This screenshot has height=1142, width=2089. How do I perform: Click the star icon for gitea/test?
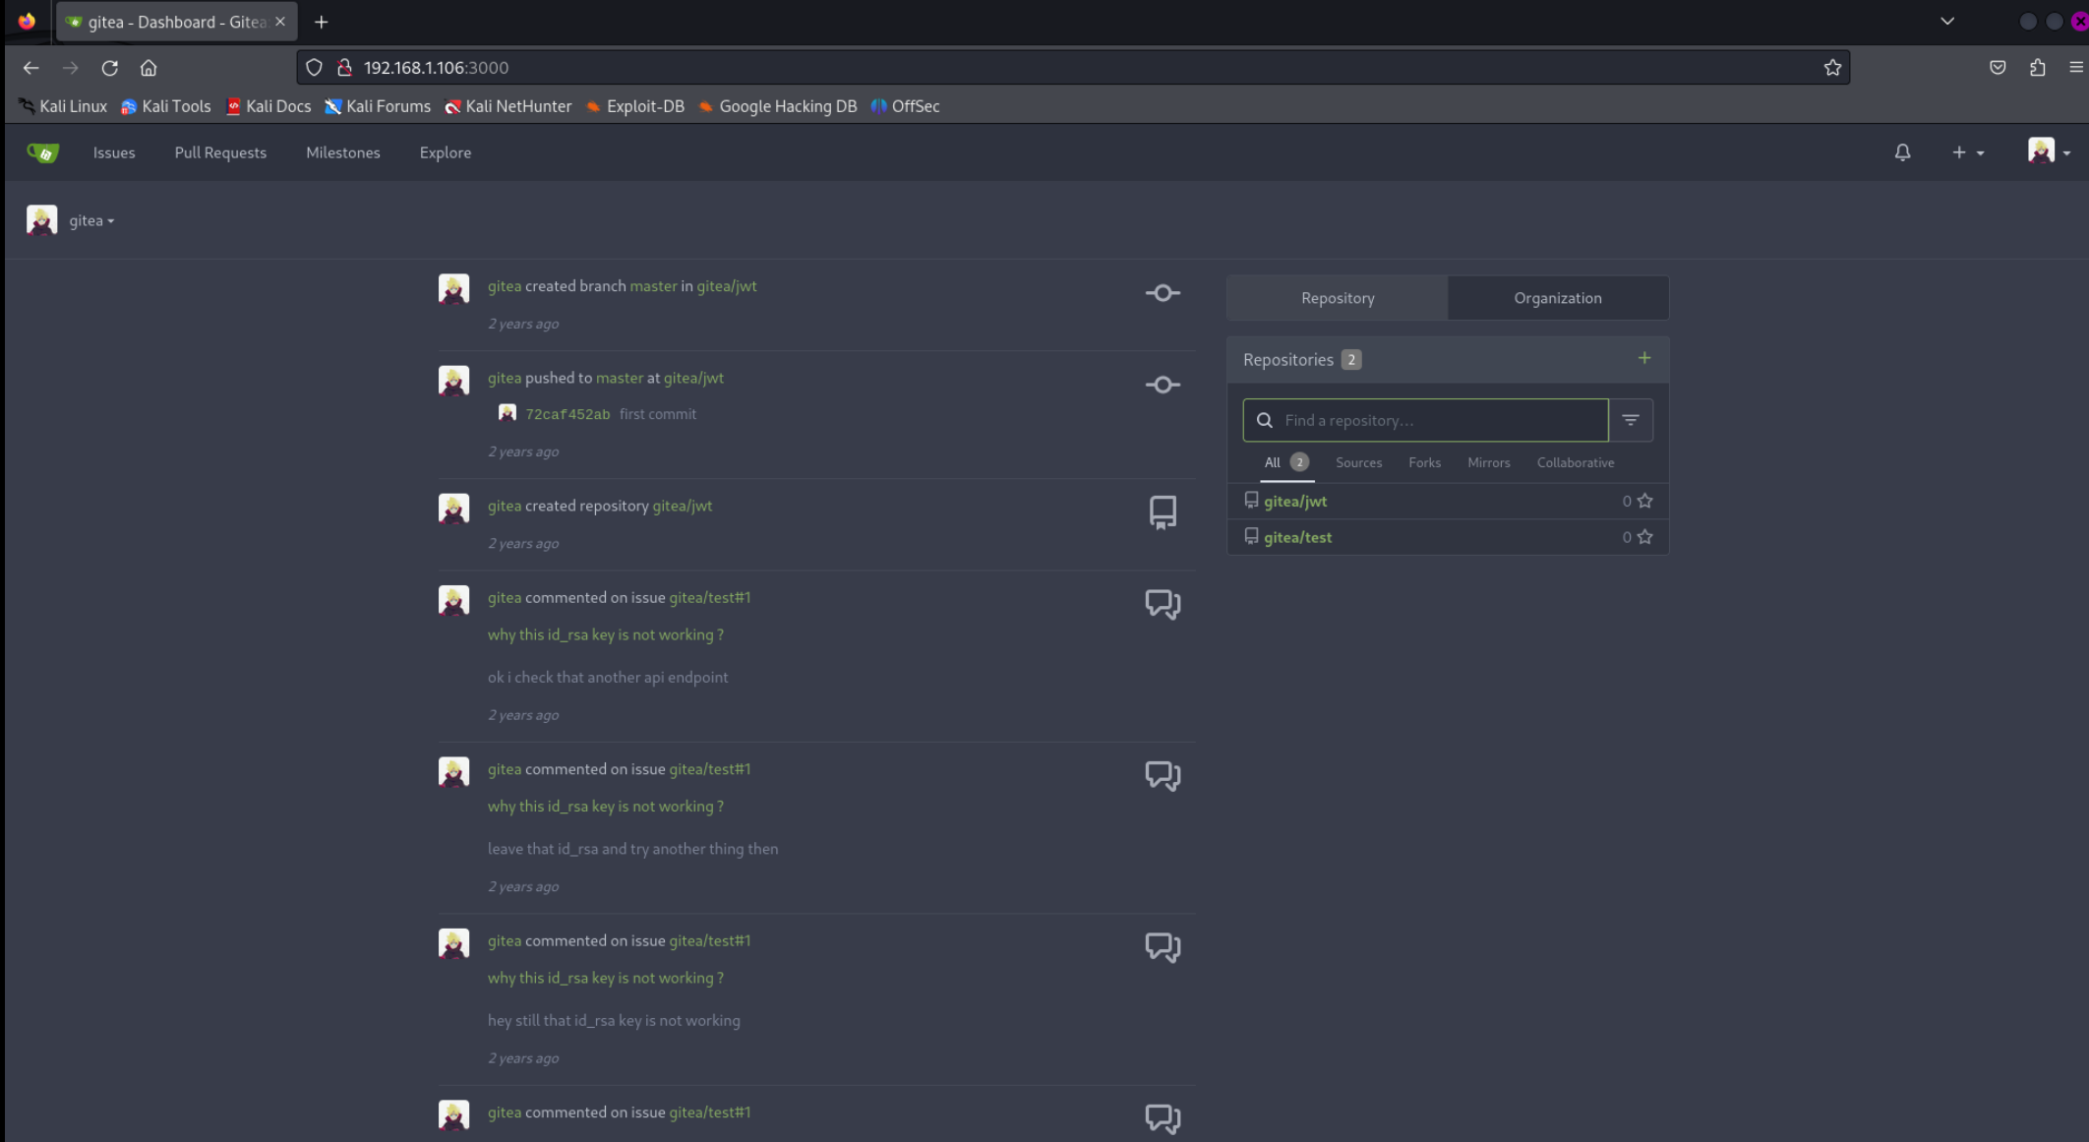pos(1644,537)
